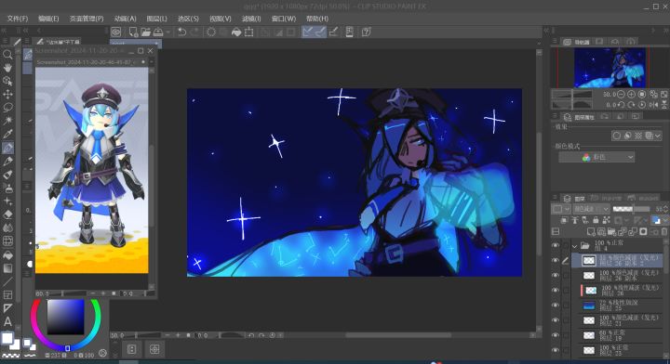Click the delete layer trash icon
670x364 pixels.
[x=664, y=232]
